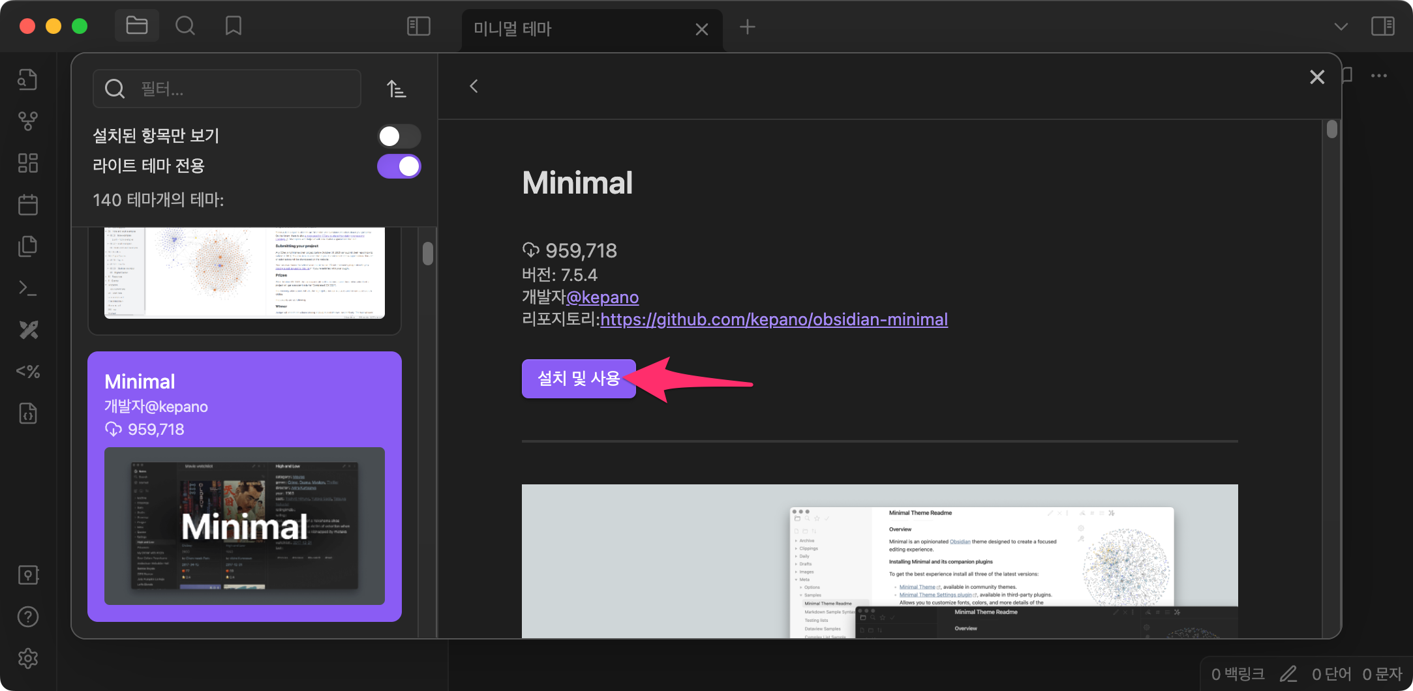
Task: Click the 0 문자 status bar entry
Action: point(1382,674)
